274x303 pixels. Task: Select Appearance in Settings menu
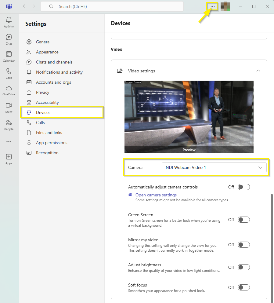(x=47, y=52)
